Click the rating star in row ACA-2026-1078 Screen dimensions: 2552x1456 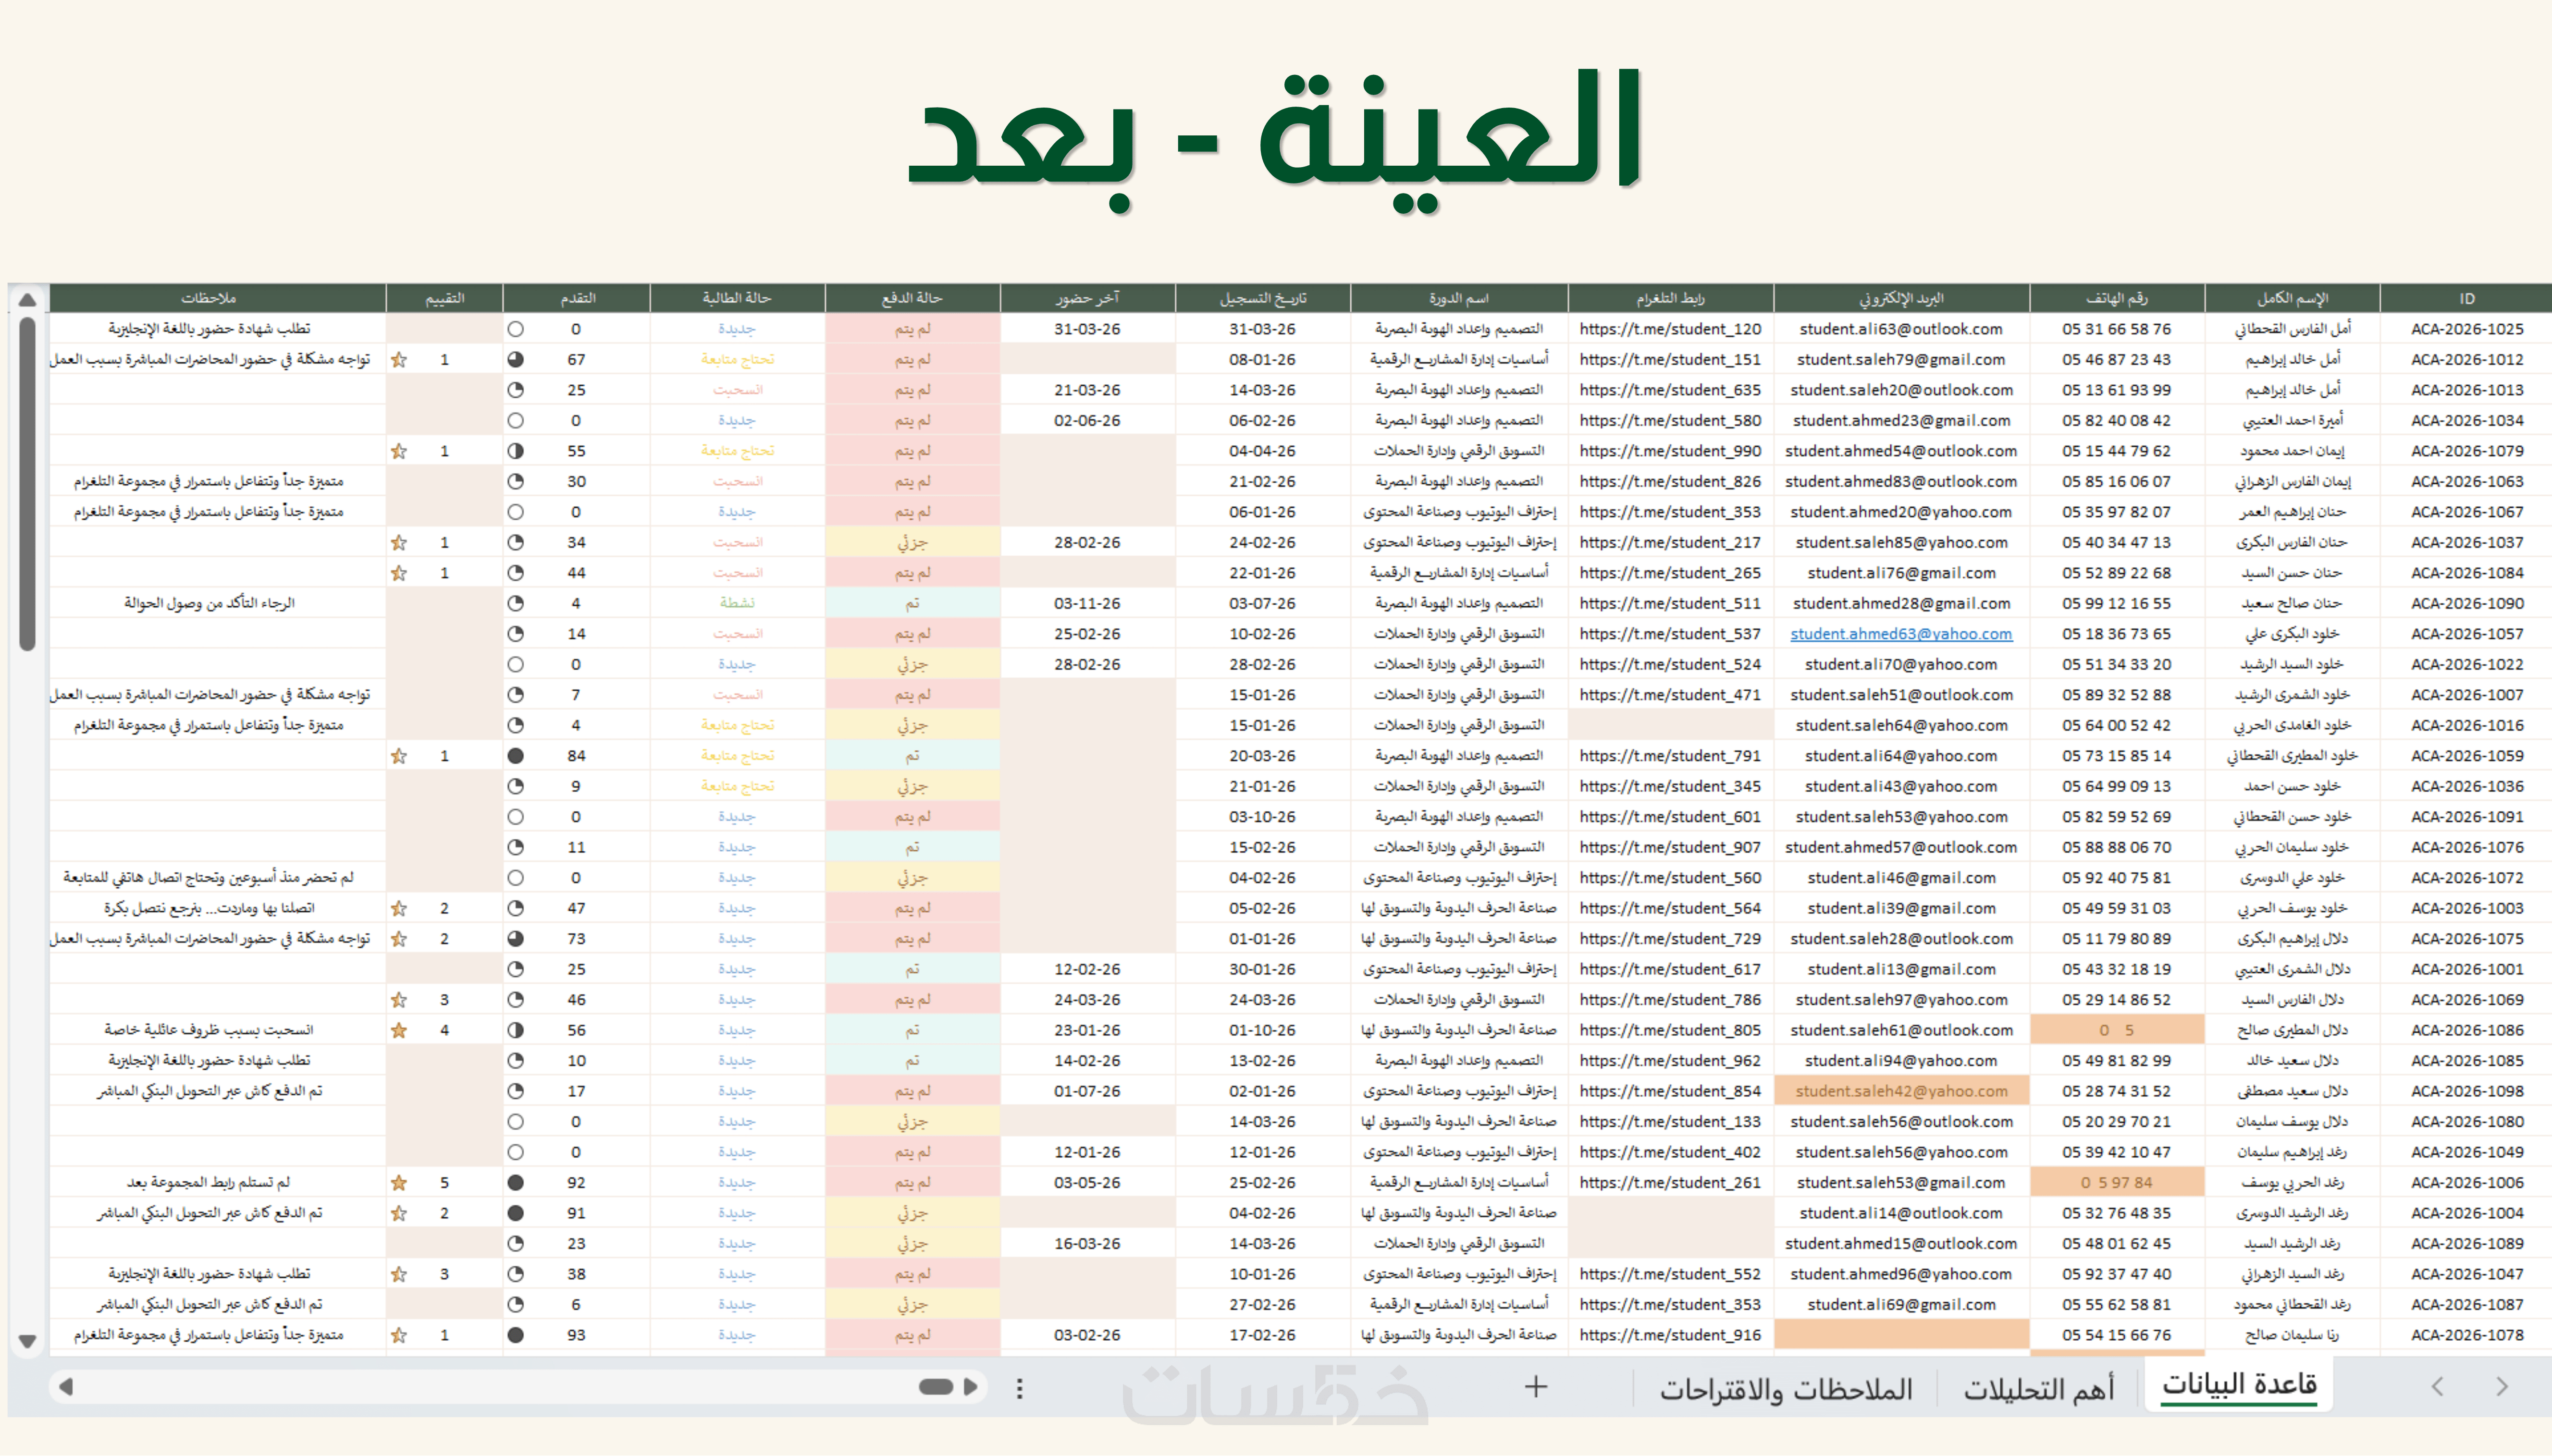tap(399, 1335)
